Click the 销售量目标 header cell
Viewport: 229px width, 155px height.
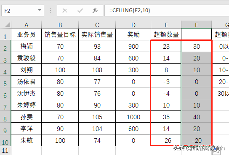click(60, 34)
